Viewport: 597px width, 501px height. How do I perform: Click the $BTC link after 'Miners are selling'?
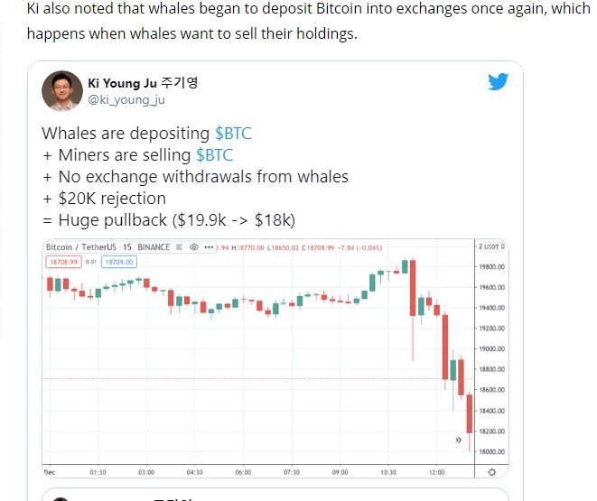214,155
